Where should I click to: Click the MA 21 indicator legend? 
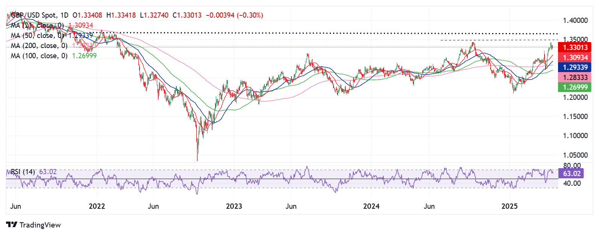click(52, 26)
